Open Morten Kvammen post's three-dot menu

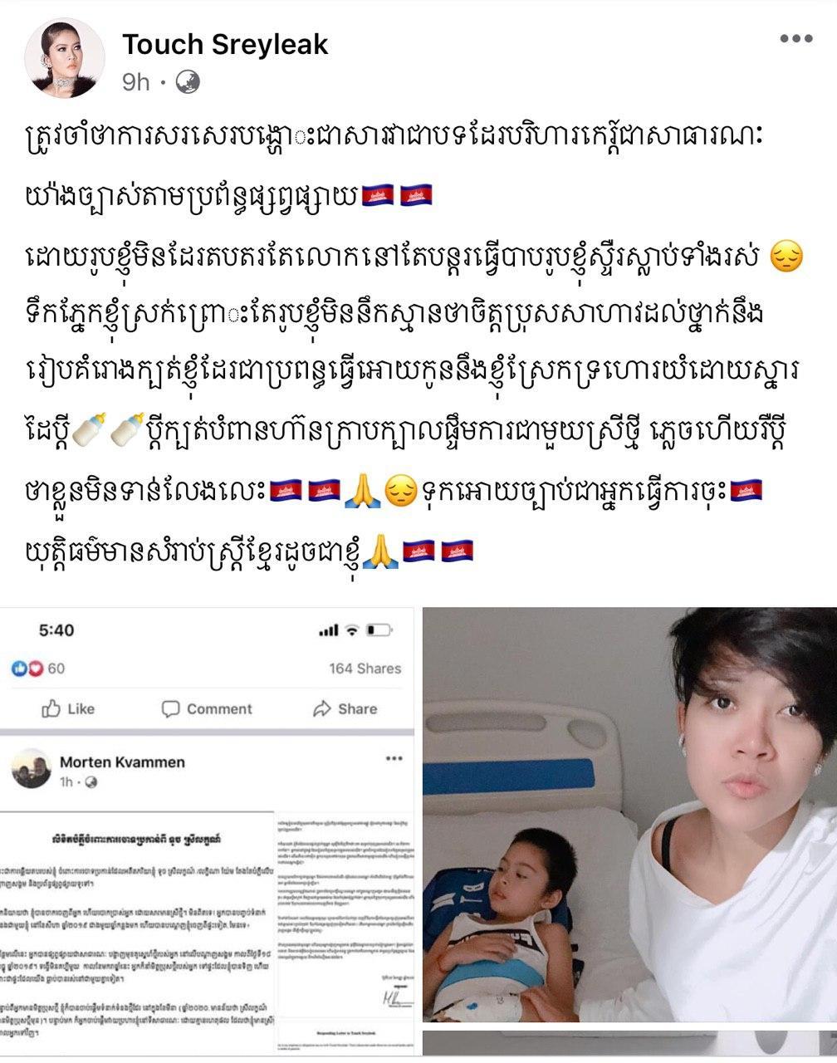394,759
